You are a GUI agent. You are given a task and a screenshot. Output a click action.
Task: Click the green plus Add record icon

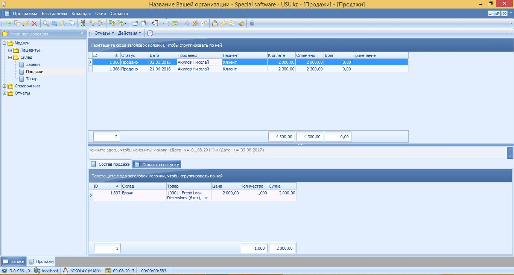(9, 23)
